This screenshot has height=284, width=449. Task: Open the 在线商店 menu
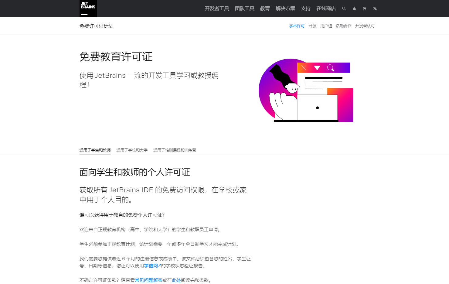pos(326,9)
